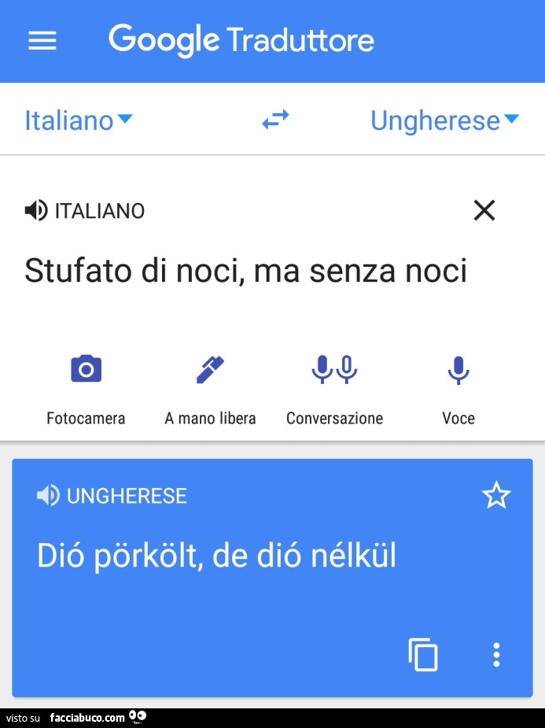Swap Italian and Hungarian languages

[x=275, y=120]
